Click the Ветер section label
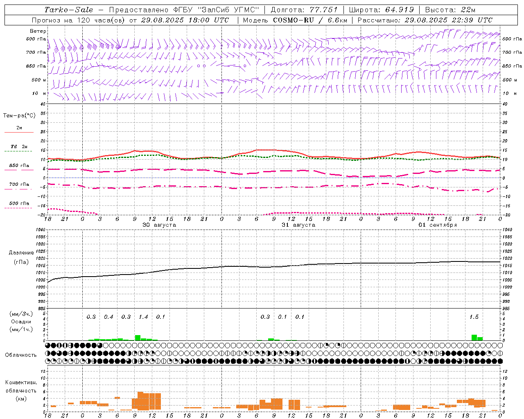Image resolution: width=524 pixels, height=419 pixels. click(x=38, y=31)
